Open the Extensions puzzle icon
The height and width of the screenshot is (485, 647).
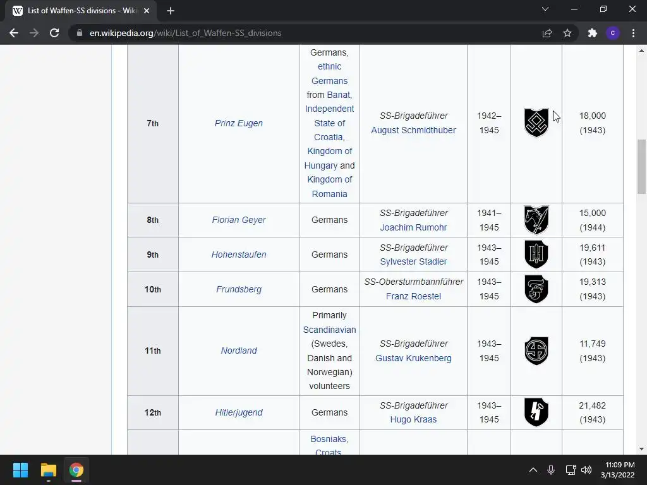tap(593, 33)
